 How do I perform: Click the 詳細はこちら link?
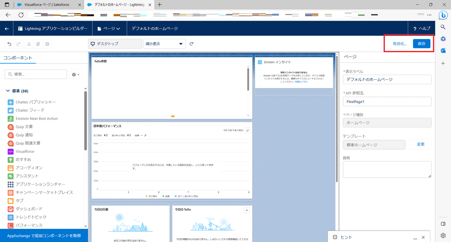pyautogui.click(x=301, y=82)
